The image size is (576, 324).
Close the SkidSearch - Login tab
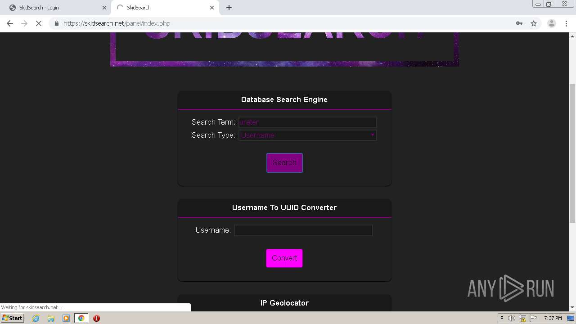[104, 8]
